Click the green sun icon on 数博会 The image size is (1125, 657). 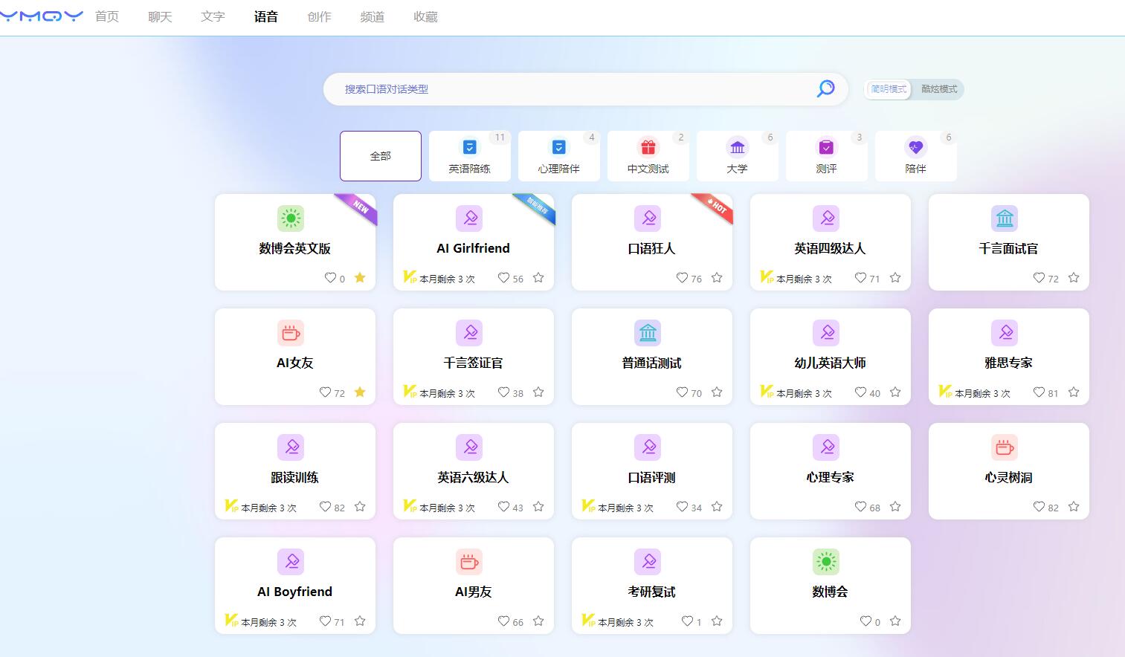click(827, 561)
